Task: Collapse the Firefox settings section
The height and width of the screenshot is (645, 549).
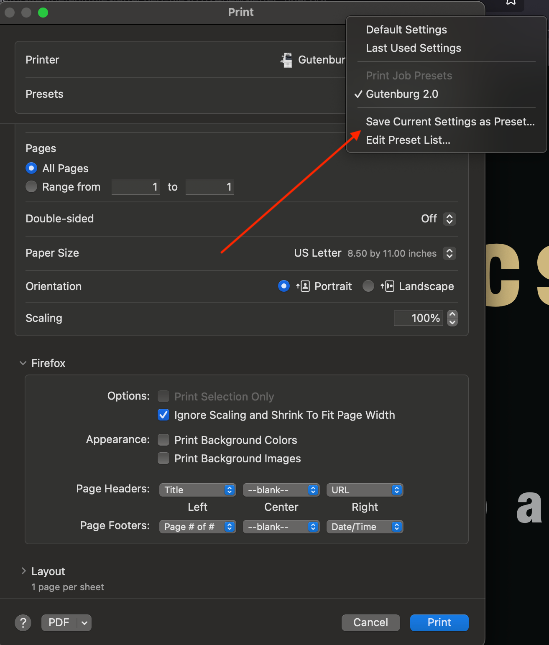Action: [23, 363]
